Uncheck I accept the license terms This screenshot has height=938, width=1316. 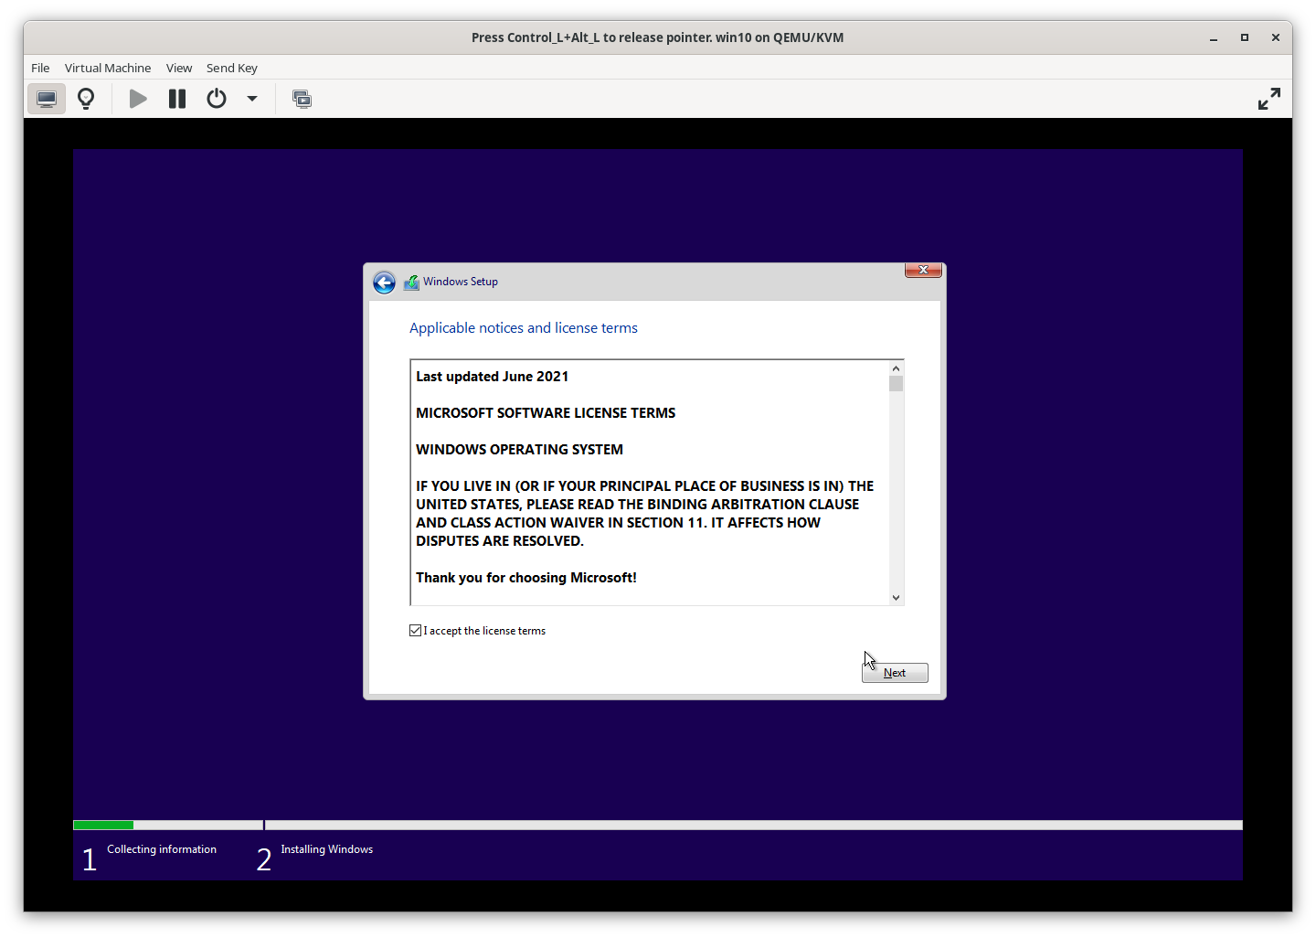point(416,631)
